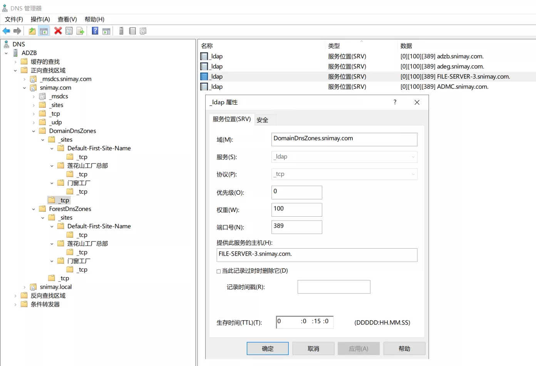Click the 类型 column header
This screenshot has height=366, width=536.
334,46
